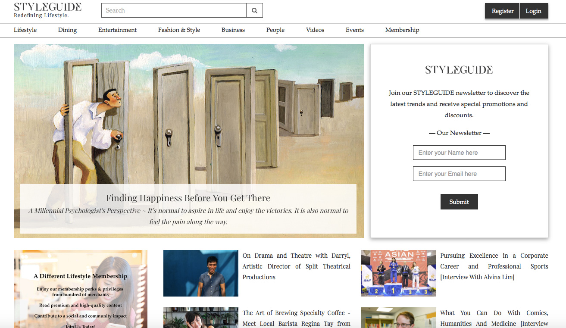The width and height of the screenshot is (566, 328).
Task: Click the 'Enter your Email here' field
Action: click(459, 174)
